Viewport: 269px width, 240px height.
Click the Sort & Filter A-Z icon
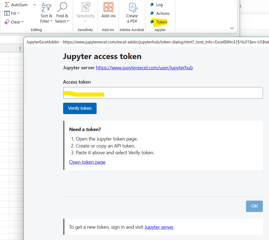tap(46, 7)
